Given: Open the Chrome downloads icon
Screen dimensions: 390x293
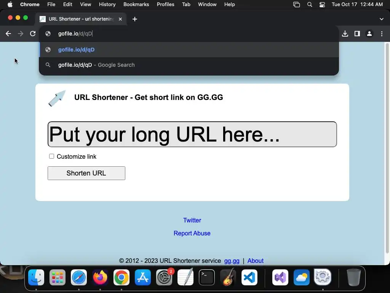Looking at the screenshot, I should click(x=345, y=34).
